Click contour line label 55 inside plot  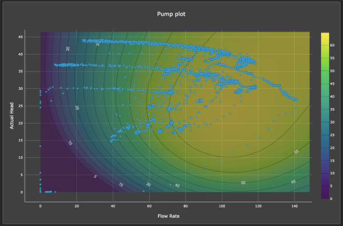click(296, 152)
